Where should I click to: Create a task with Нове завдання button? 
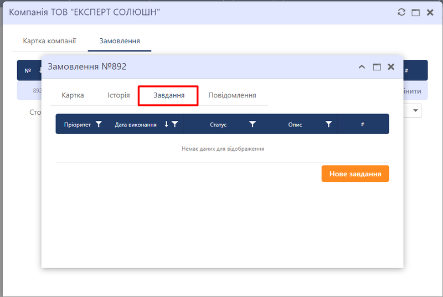pyautogui.click(x=355, y=174)
